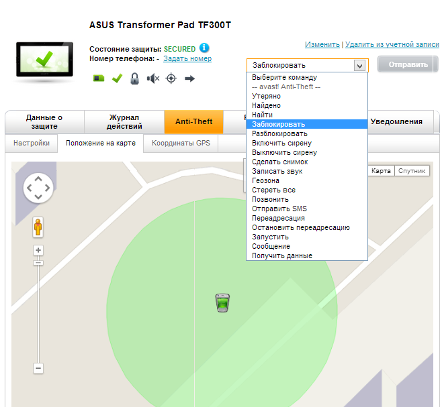Open the Данные о защите tab
This screenshot has height=407, width=442.
(44, 121)
